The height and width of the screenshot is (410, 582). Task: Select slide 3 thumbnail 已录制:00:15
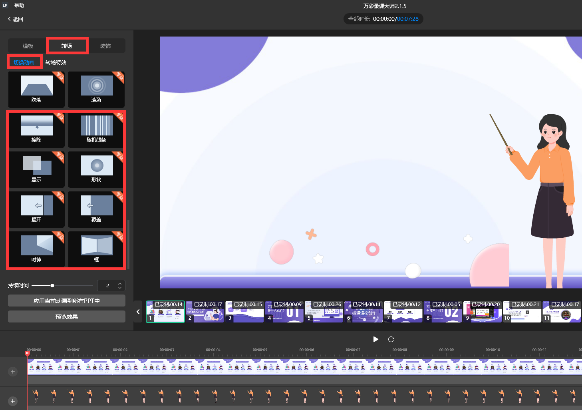[x=244, y=312]
